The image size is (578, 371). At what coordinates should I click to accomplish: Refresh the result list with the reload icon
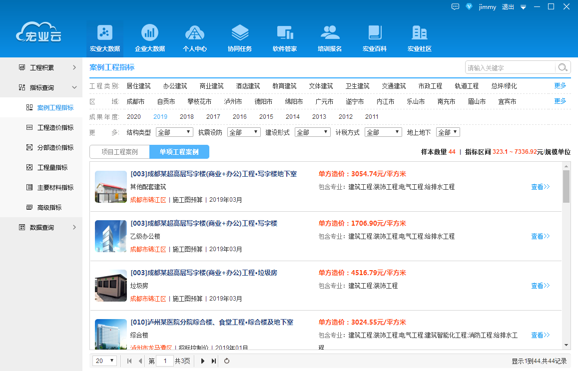pyautogui.click(x=226, y=360)
